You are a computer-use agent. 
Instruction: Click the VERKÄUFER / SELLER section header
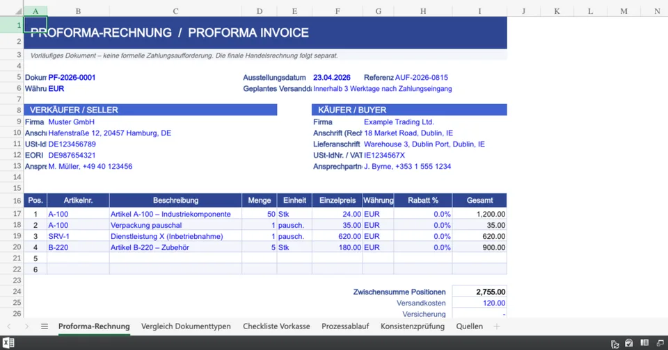pyautogui.click(x=150, y=110)
